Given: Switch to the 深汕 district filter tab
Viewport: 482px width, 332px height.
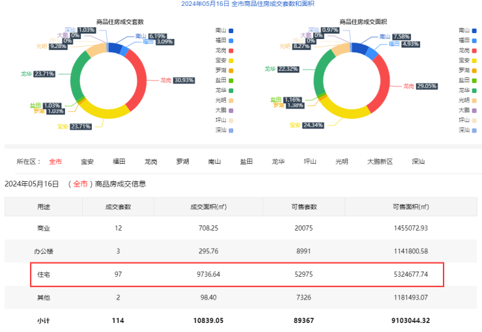Looking at the screenshot, I should pyautogui.click(x=418, y=161).
